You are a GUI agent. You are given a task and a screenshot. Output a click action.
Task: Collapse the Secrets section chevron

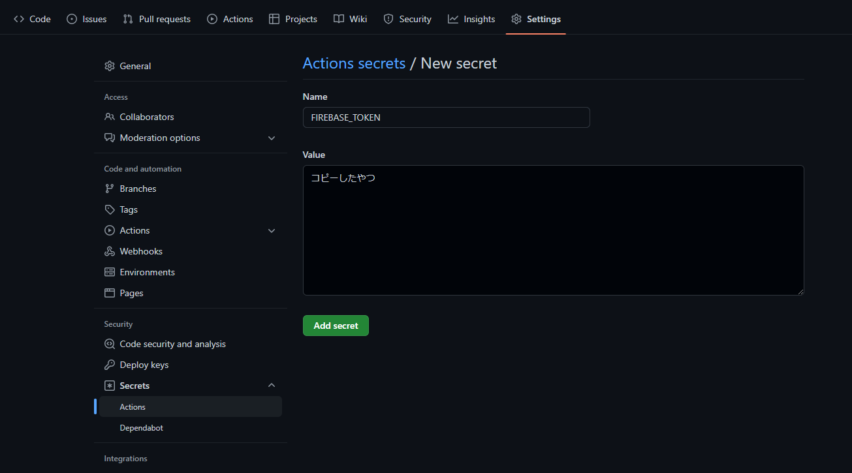272,385
